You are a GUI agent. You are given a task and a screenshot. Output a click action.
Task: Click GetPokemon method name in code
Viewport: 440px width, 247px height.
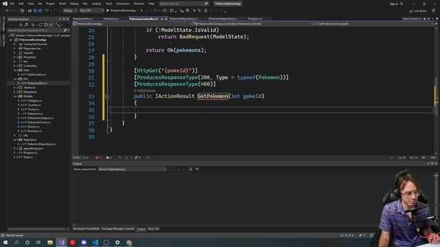point(212,96)
